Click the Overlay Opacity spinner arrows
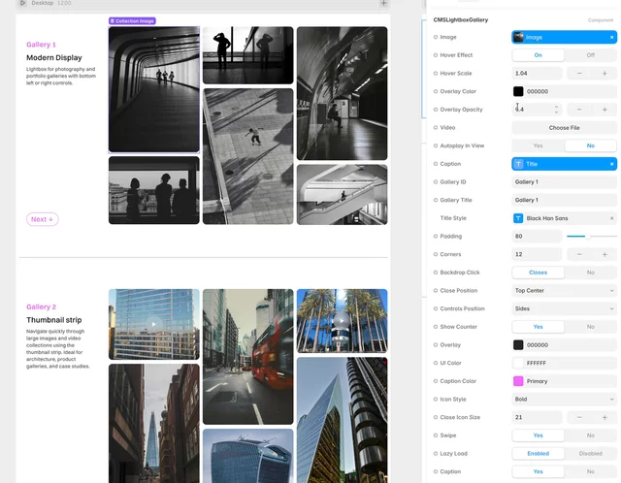 pyautogui.click(x=556, y=110)
